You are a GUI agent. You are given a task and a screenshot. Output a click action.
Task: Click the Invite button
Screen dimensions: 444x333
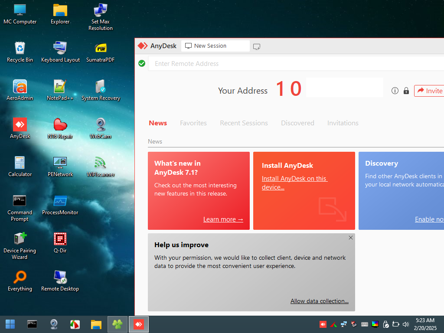pos(429,91)
